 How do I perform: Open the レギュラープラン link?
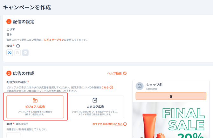54,40
